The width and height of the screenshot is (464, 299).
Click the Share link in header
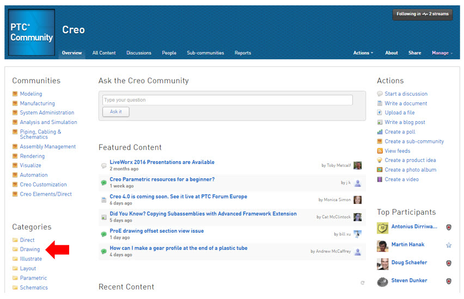tap(414, 53)
